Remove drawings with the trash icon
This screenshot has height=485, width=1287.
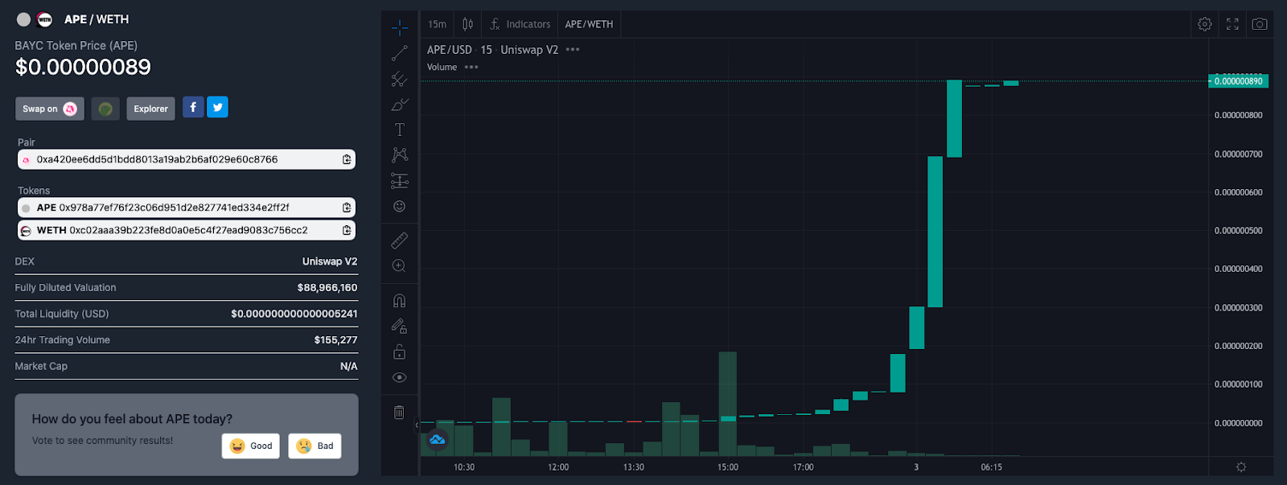(x=400, y=413)
